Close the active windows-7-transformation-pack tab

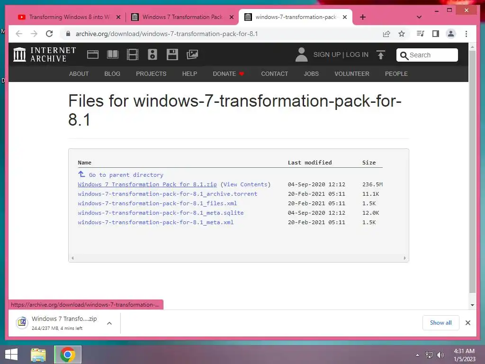(345, 17)
